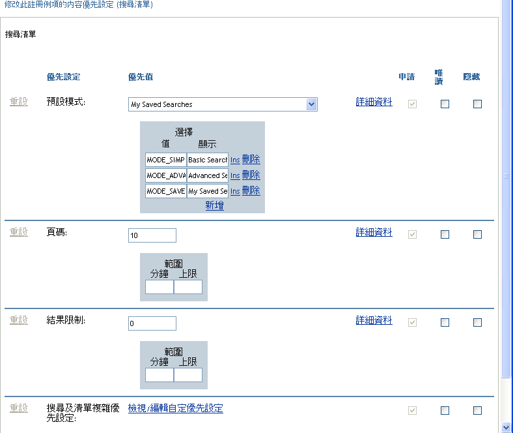Click the vertical scrollbar thumb
The height and width of the screenshot is (433, 513).
coord(506,188)
